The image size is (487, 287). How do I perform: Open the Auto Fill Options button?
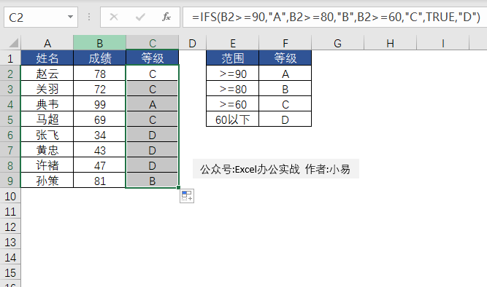pos(187,196)
